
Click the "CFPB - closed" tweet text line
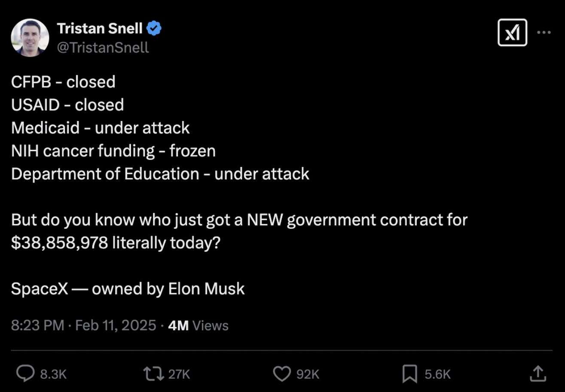point(63,82)
